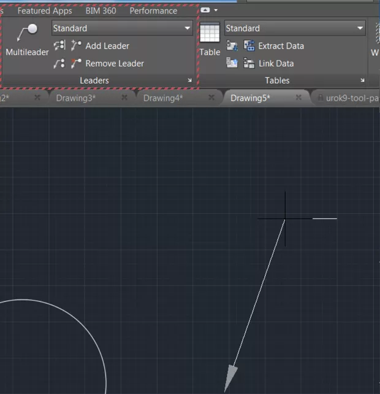Viewport: 380px width, 394px height.
Task: Close the Drawing5 file tab
Action: 298,98
